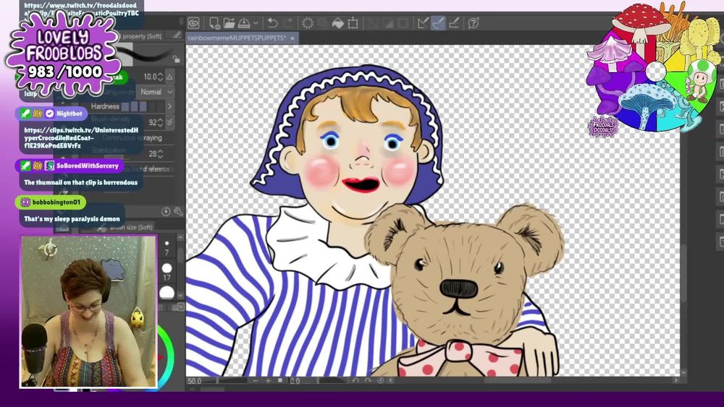Save the document with the Save icon
Screen dimensions: 724x407
click(x=244, y=23)
